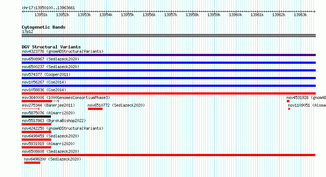Click the blue bar under nsv1056267
This screenshot has width=326, height=177.
168,86
